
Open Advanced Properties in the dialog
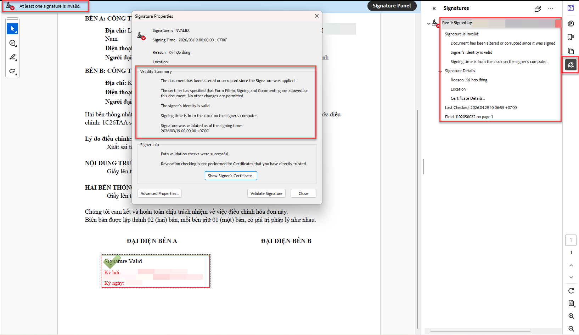click(159, 194)
